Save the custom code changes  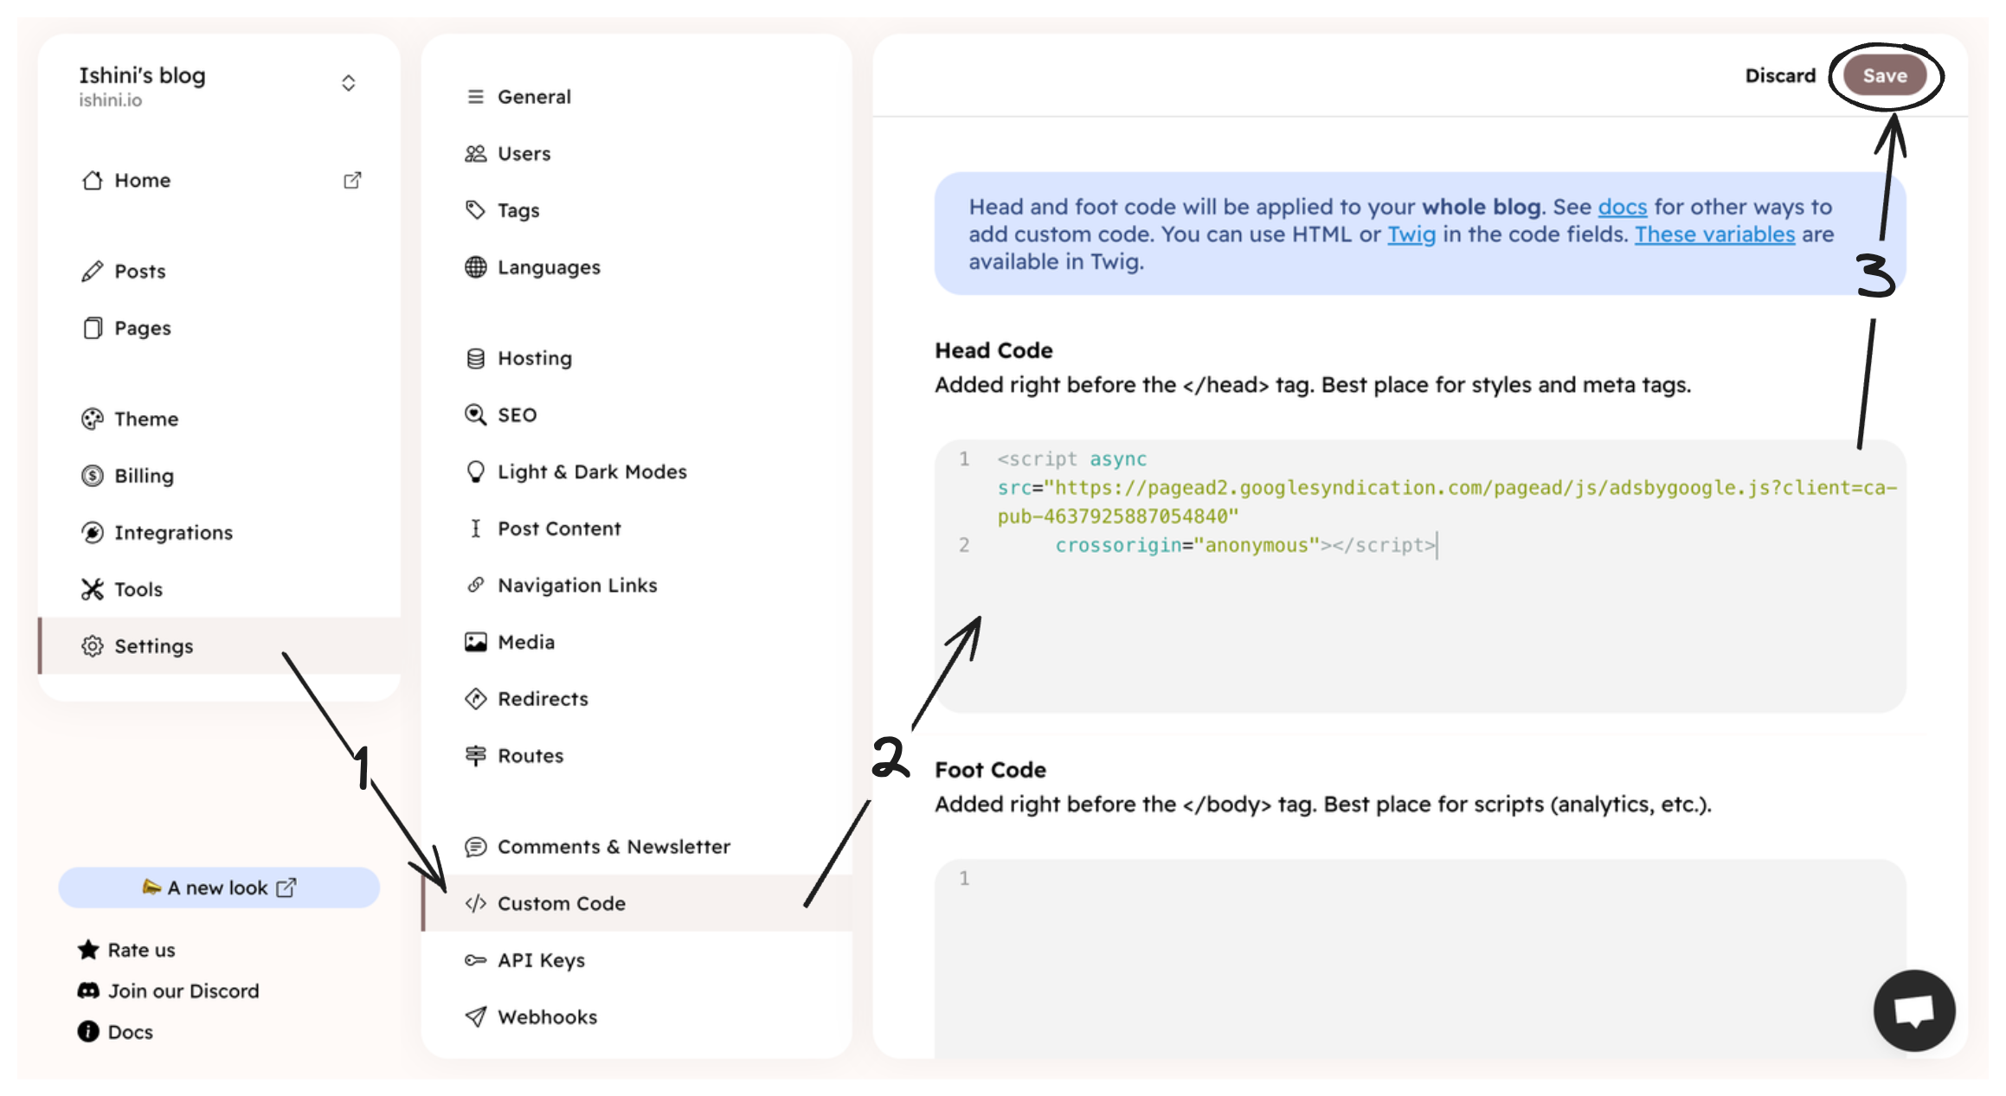coord(1885,75)
